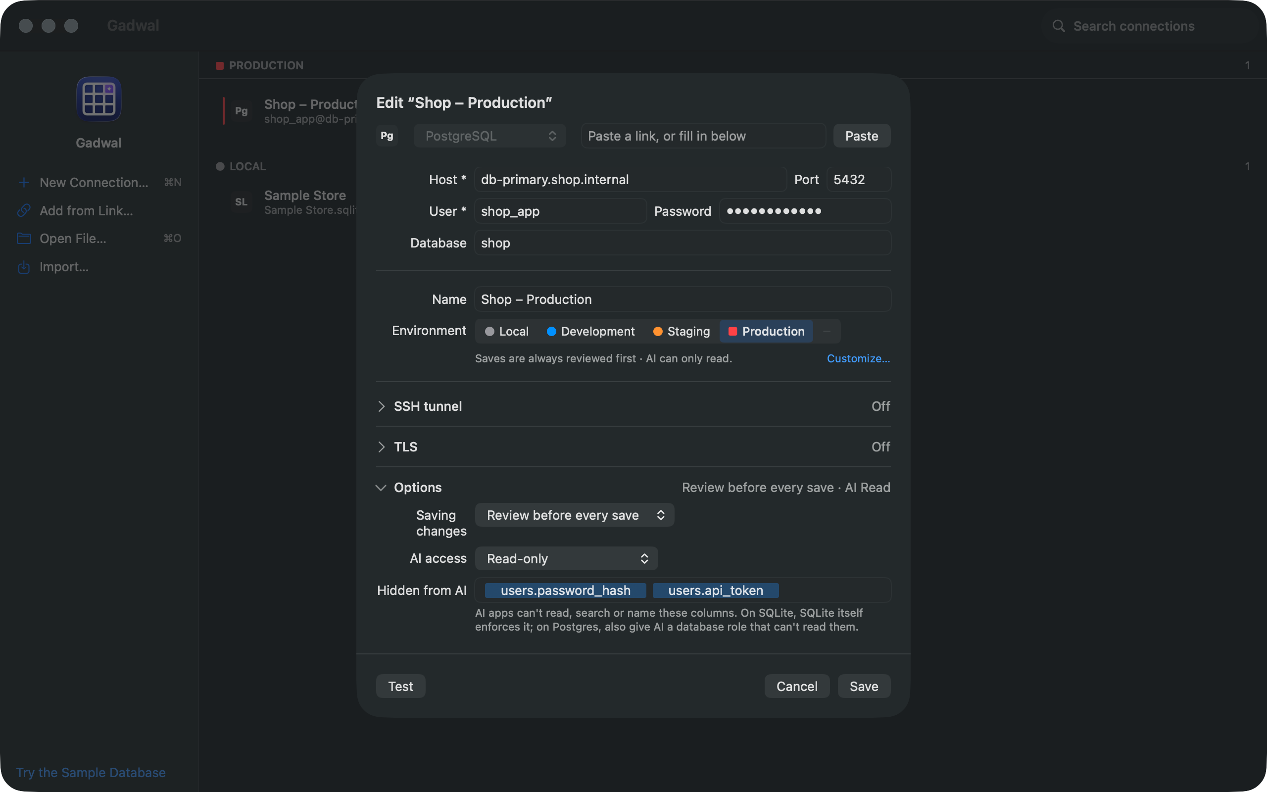
Task: Click the Search connections box
Action: [x=1151, y=26]
